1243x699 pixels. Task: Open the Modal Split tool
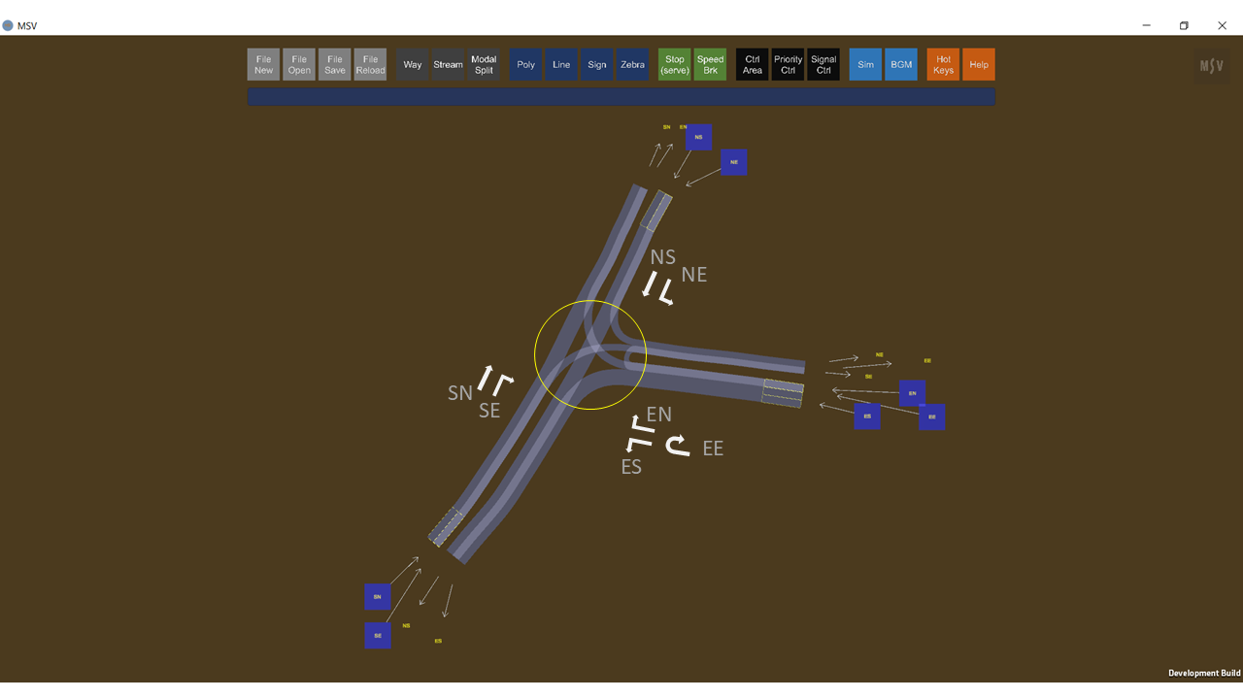(484, 65)
